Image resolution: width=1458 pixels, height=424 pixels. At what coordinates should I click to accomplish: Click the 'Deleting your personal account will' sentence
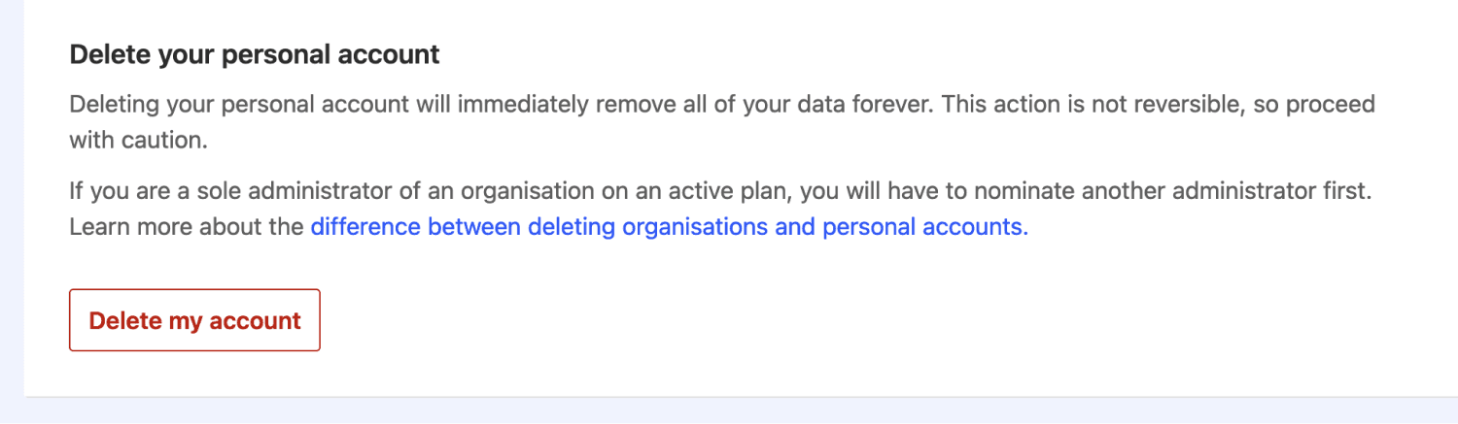[x=243, y=104]
